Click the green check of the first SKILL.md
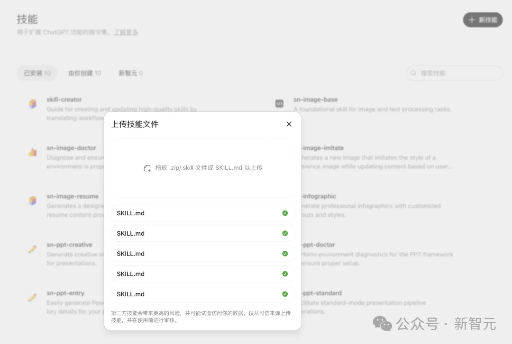The height and width of the screenshot is (344, 512). [x=285, y=213]
